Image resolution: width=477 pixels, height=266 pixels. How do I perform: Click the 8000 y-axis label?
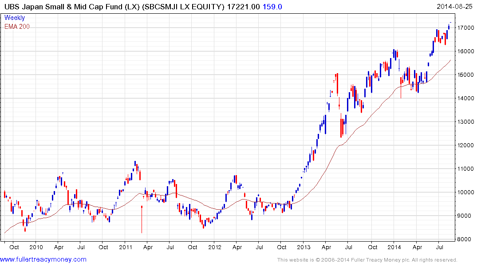point(464,239)
